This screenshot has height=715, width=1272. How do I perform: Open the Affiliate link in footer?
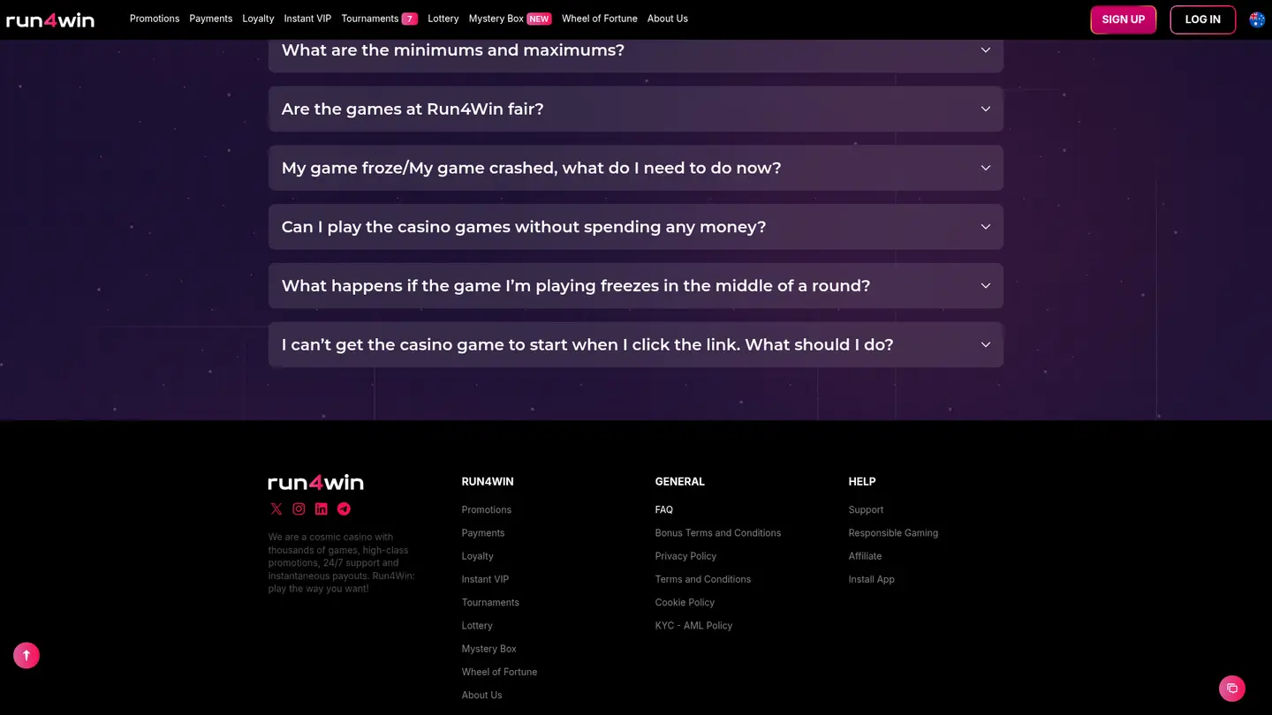click(x=866, y=556)
